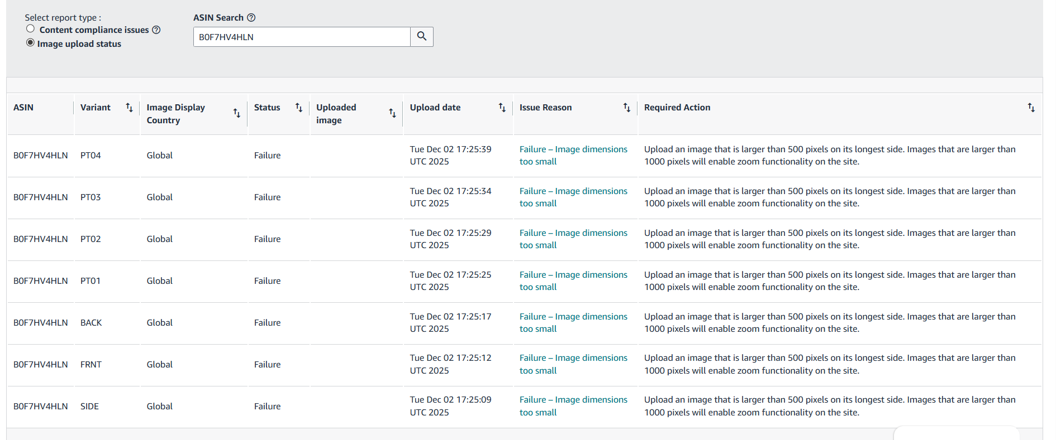This screenshot has height=440, width=1056.
Task: Click the PT04 variant cell
Action: [x=91, y=156]
